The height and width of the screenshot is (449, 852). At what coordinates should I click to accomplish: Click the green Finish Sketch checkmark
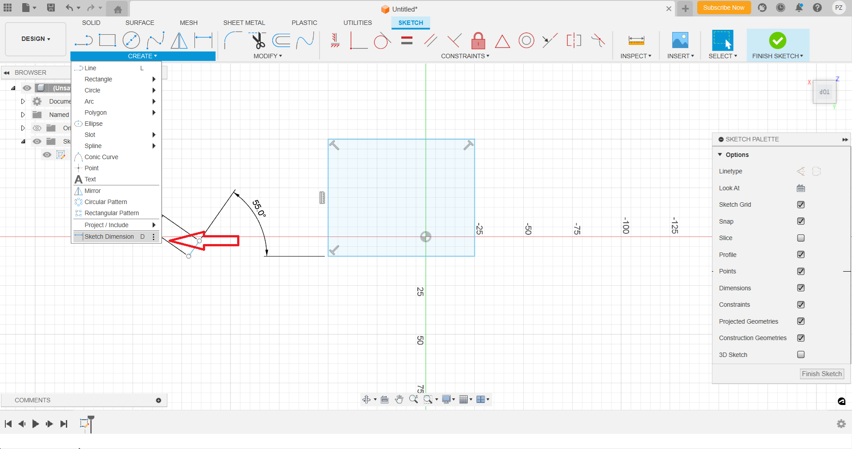[777, 41]
